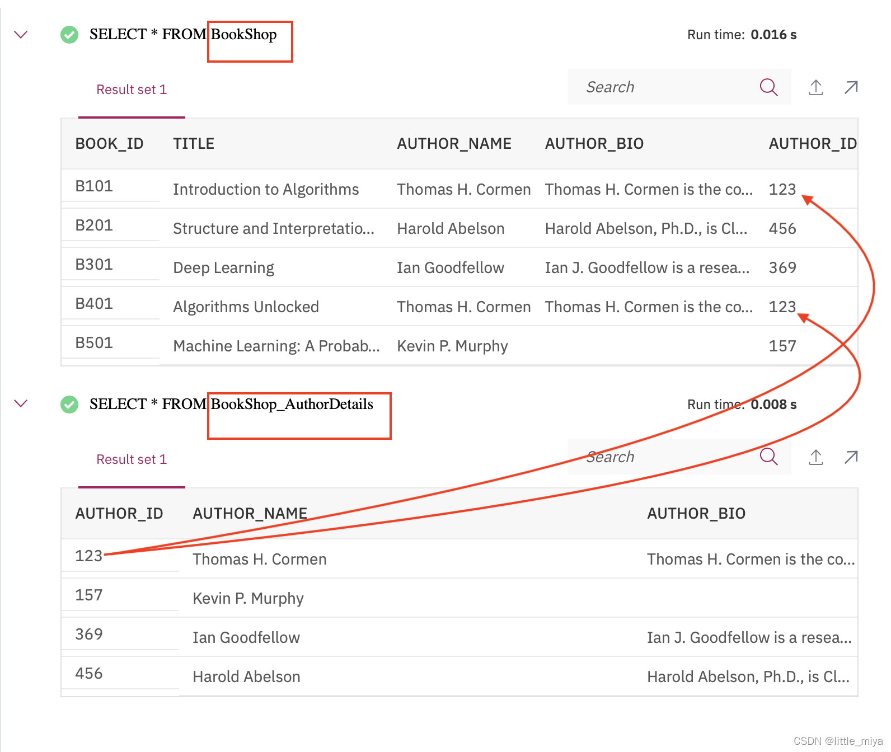Click 'Harold Abelson, Ph.D., is Cl...' bio in B201 row
The width and height of the screenshot is (891, 752).
point(646,229)
